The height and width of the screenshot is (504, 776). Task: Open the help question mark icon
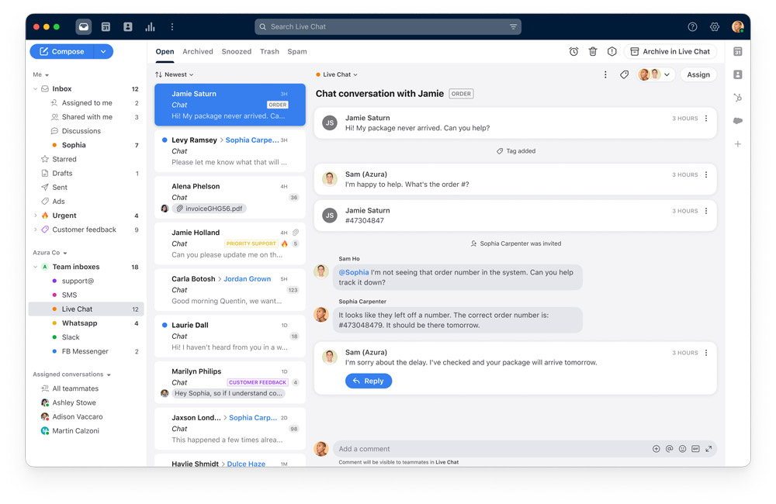(x=692, y=26)
